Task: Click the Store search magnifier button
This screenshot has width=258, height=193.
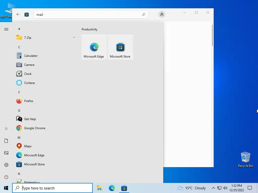Action: click(143, 15)
